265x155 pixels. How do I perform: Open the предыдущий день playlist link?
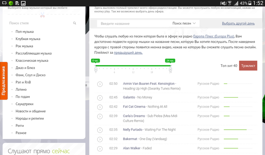[128, 53]
